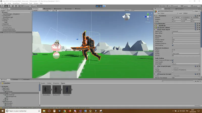Select the Rotate tool in toolbar
Image resolution: width=202 pixels, height=113 pixels.
tap(9, 6)
